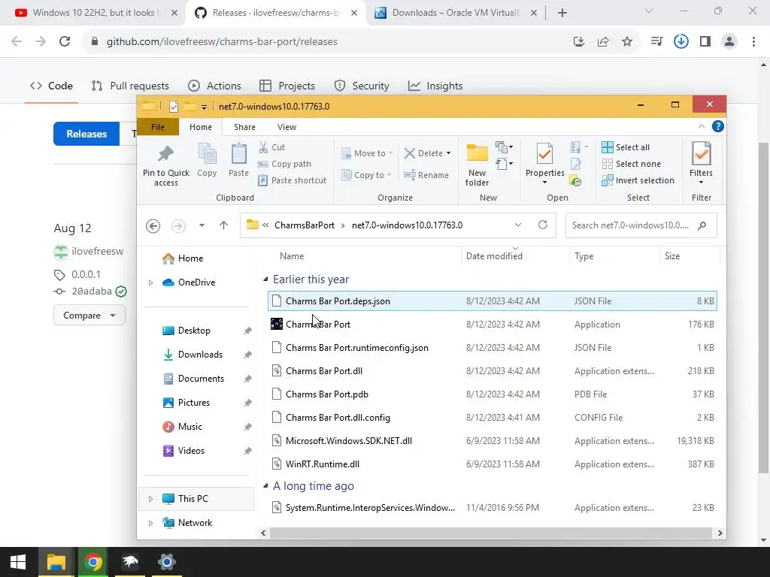Select Microsoft.Windows.SDK.NET.dll file
The width and height of the screenshot is (770, 577).
point(493,440)
